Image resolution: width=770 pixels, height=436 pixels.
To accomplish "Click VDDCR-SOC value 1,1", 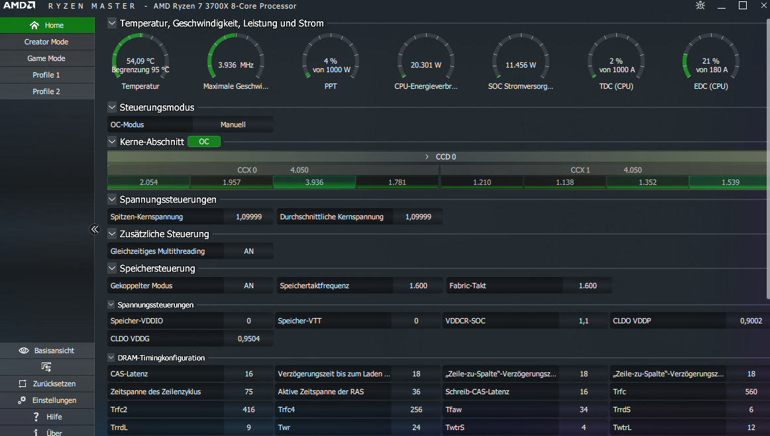I will 583,321.
